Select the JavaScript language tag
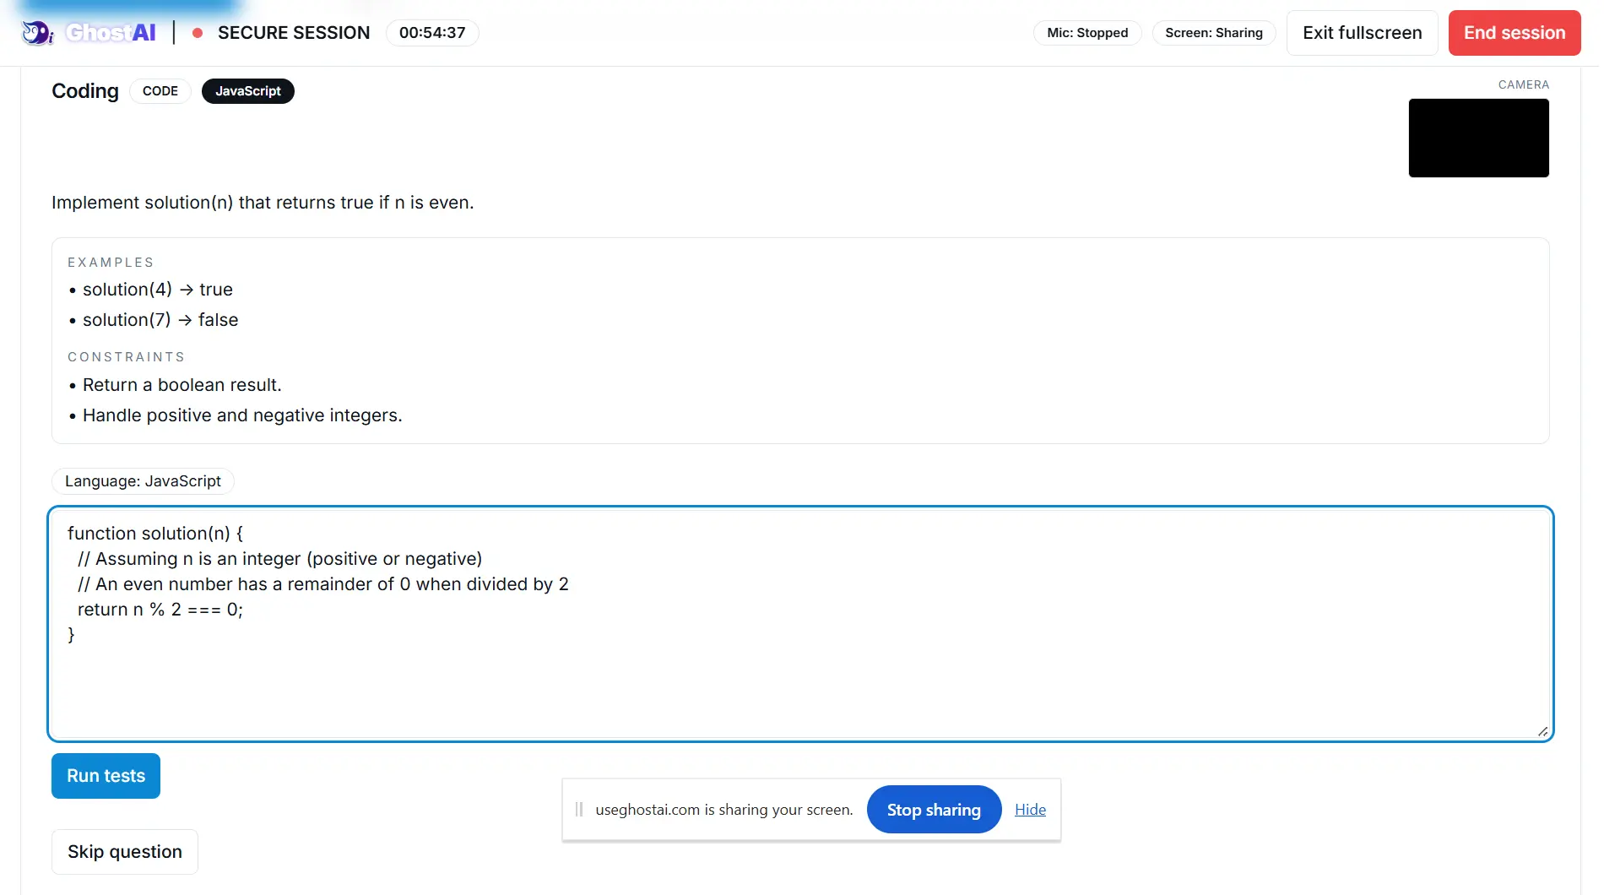The width and height of the screenshot is (1604, 895). click(248, 91)
